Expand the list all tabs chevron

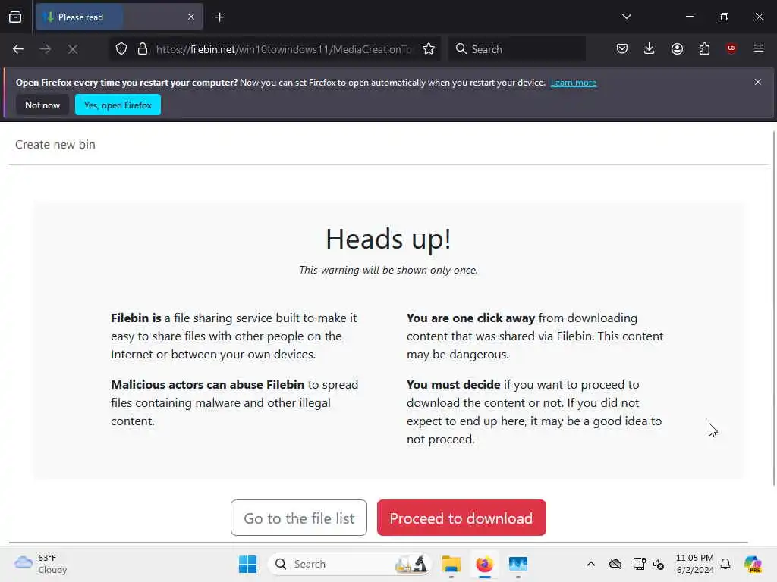pyautogui.click(x=626, y=17)
